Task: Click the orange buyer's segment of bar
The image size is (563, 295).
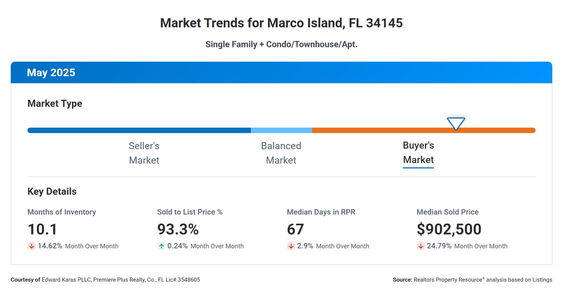Action: tap(424, 130)
